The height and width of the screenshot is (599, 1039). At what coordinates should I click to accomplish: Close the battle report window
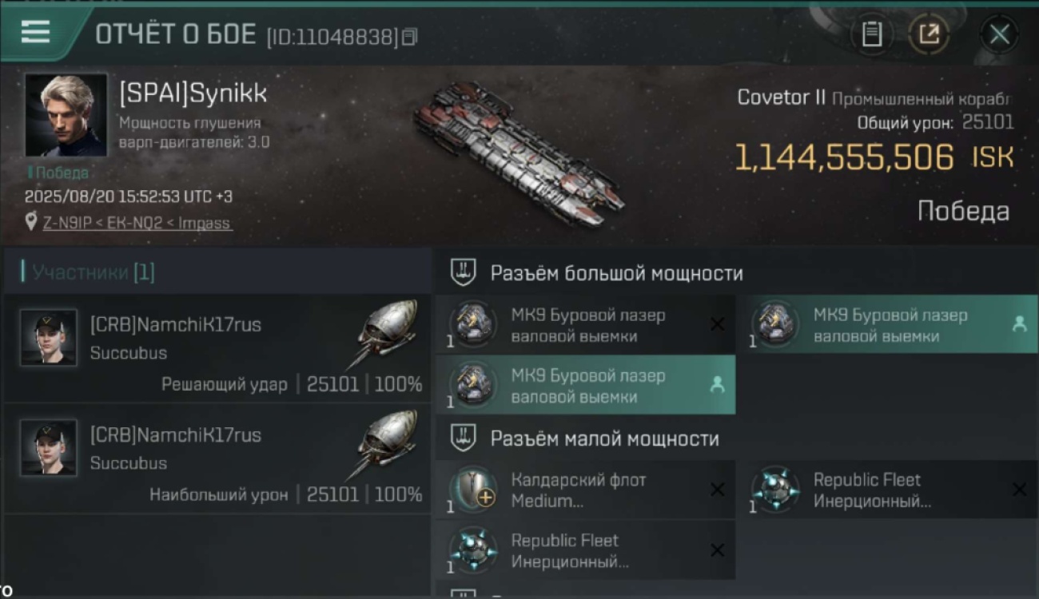[999, 34]
